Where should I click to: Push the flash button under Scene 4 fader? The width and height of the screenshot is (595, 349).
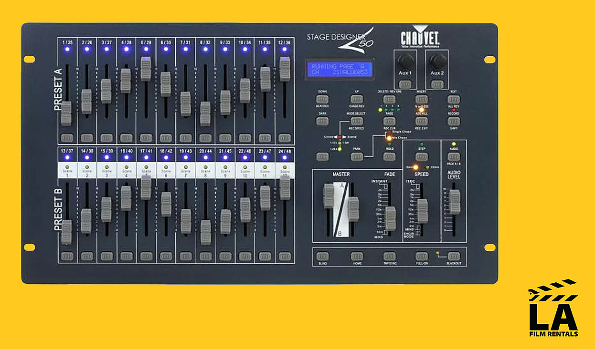[126, 256]
